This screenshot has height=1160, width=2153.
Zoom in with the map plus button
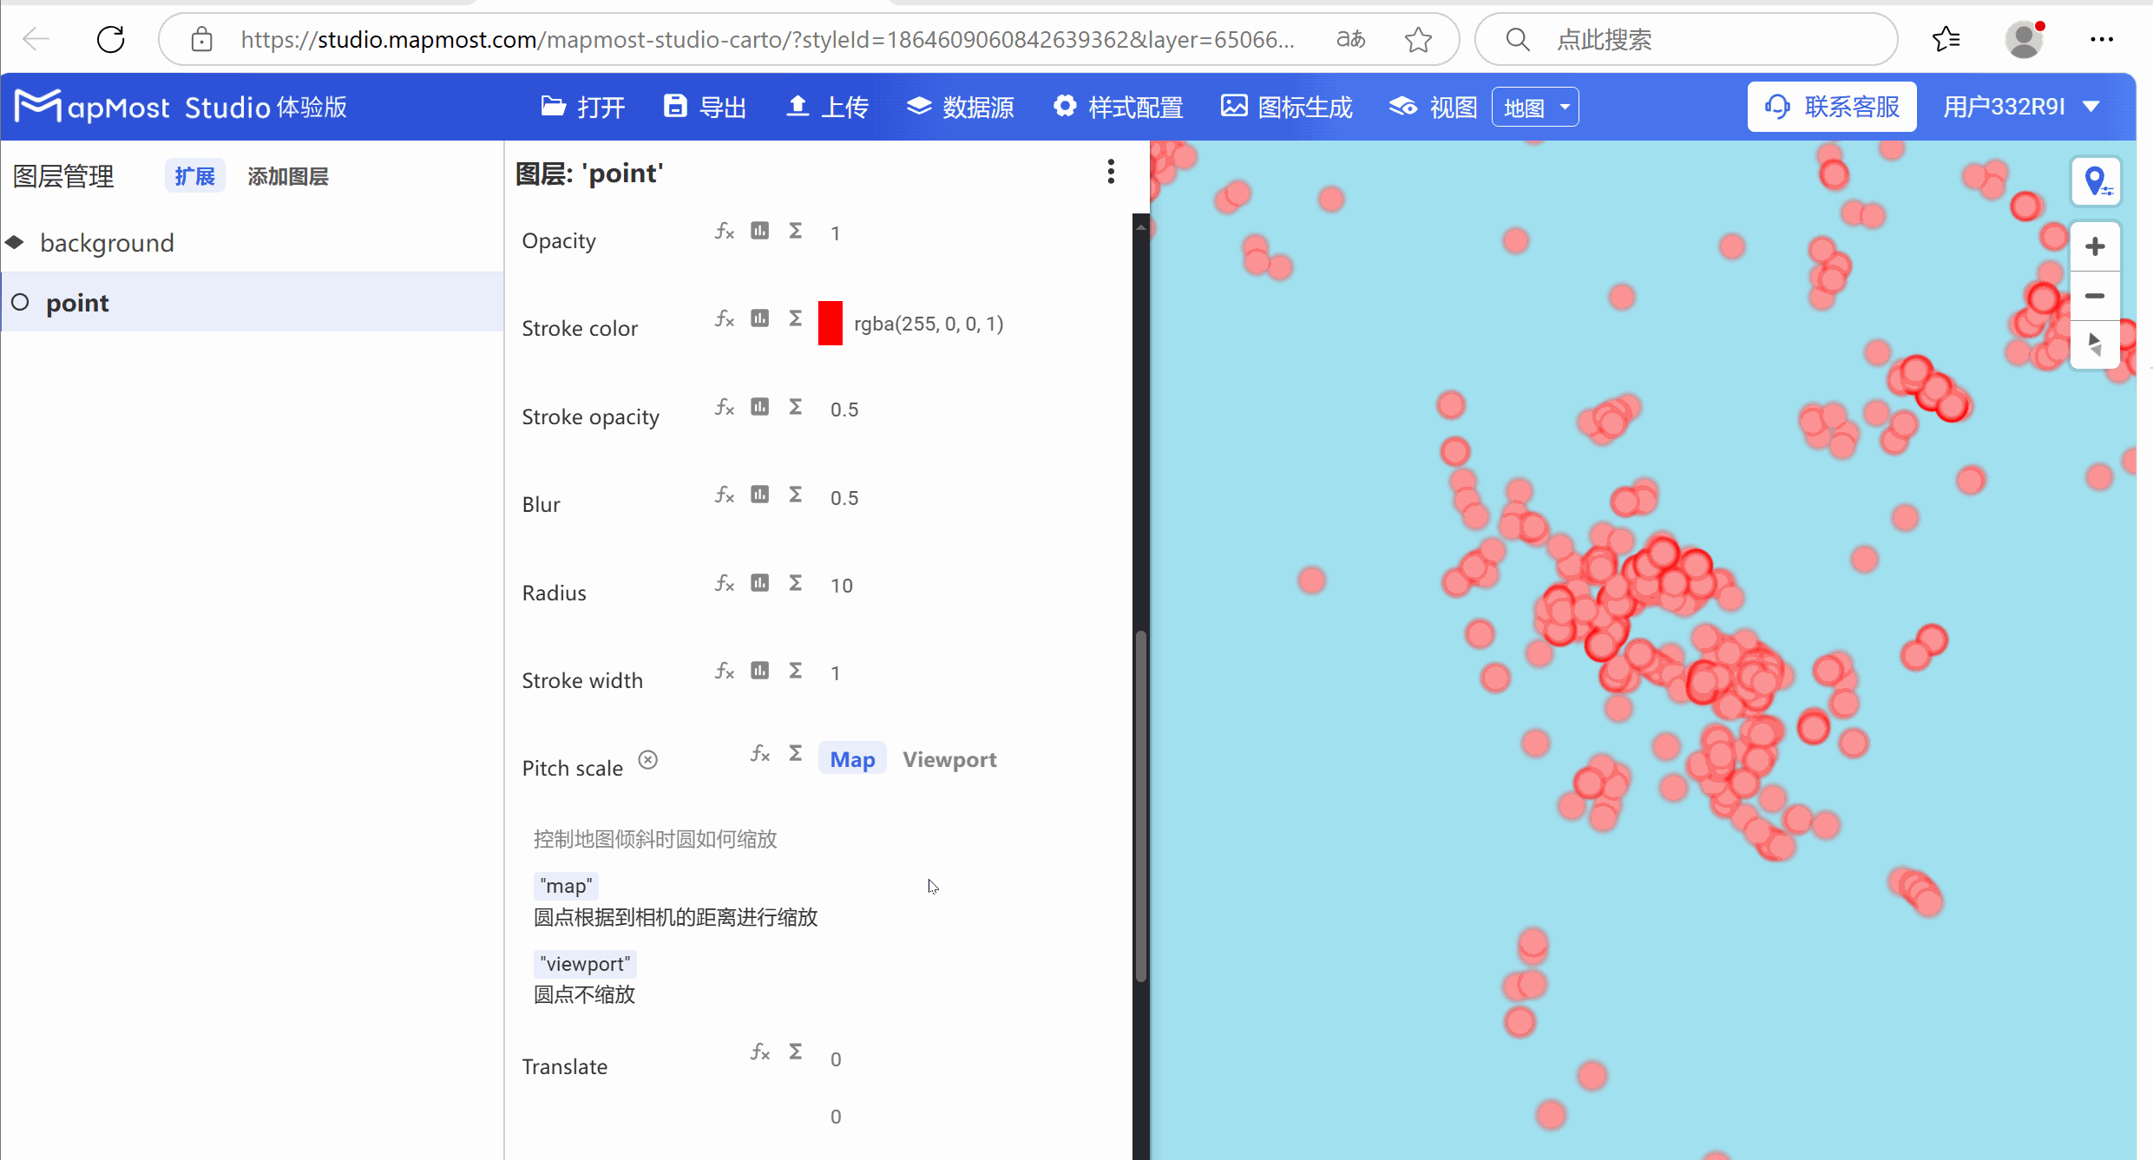click(2095, 247)
